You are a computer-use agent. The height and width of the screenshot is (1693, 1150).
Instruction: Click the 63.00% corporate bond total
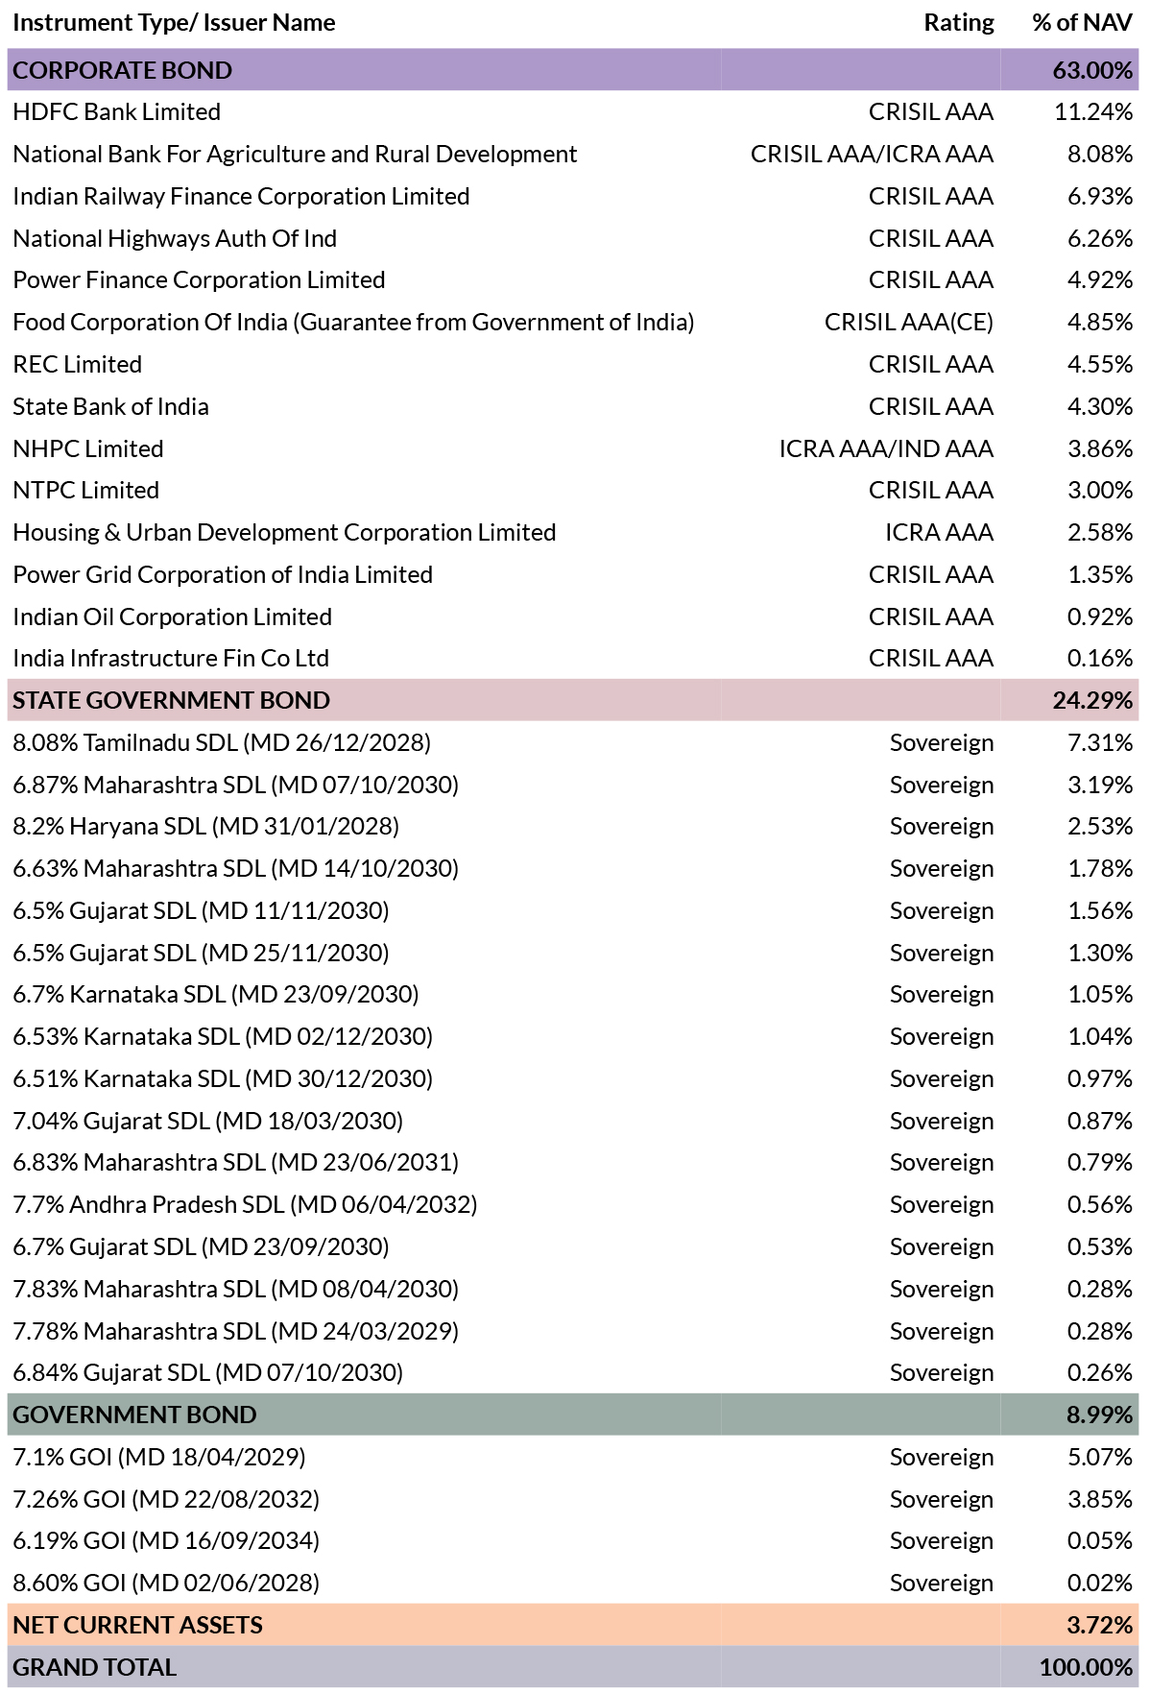pos(1092,70)
